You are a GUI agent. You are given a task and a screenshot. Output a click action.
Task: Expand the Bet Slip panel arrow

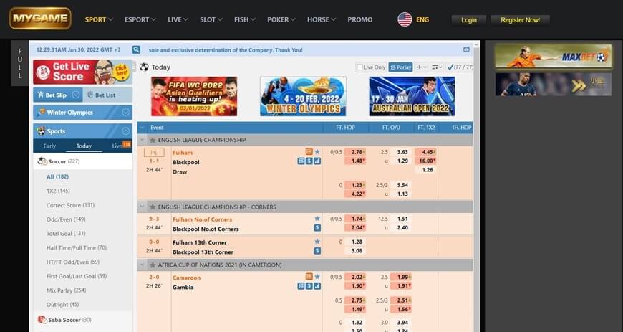[76, 95]
